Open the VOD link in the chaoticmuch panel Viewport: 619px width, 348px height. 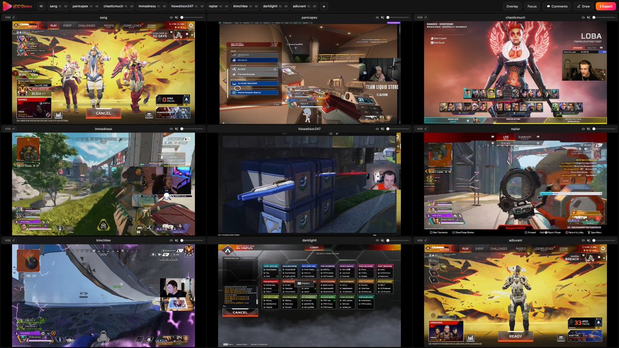click(x=421, y=17)
